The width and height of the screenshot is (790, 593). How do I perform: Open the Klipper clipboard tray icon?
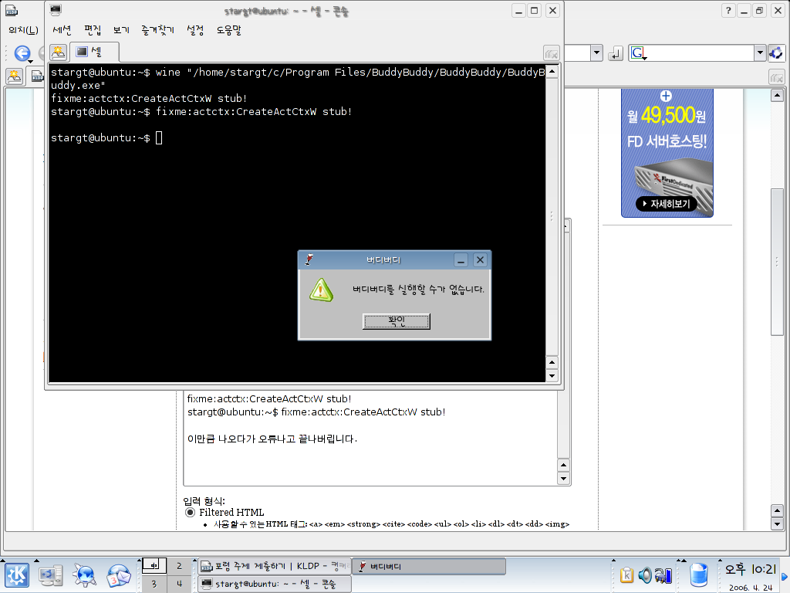coord(626,574)
